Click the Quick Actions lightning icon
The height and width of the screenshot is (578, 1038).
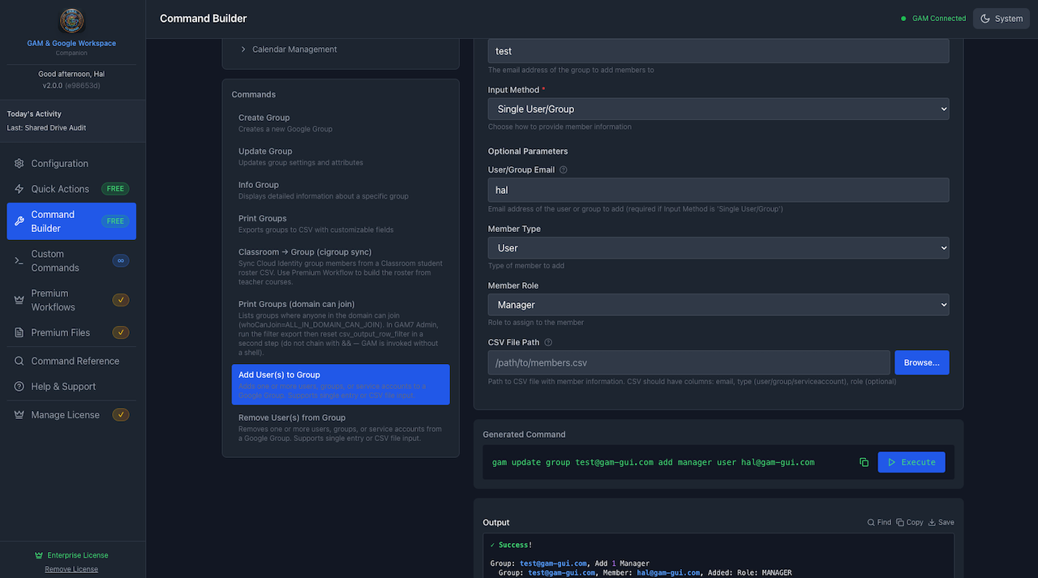point(19,189)
